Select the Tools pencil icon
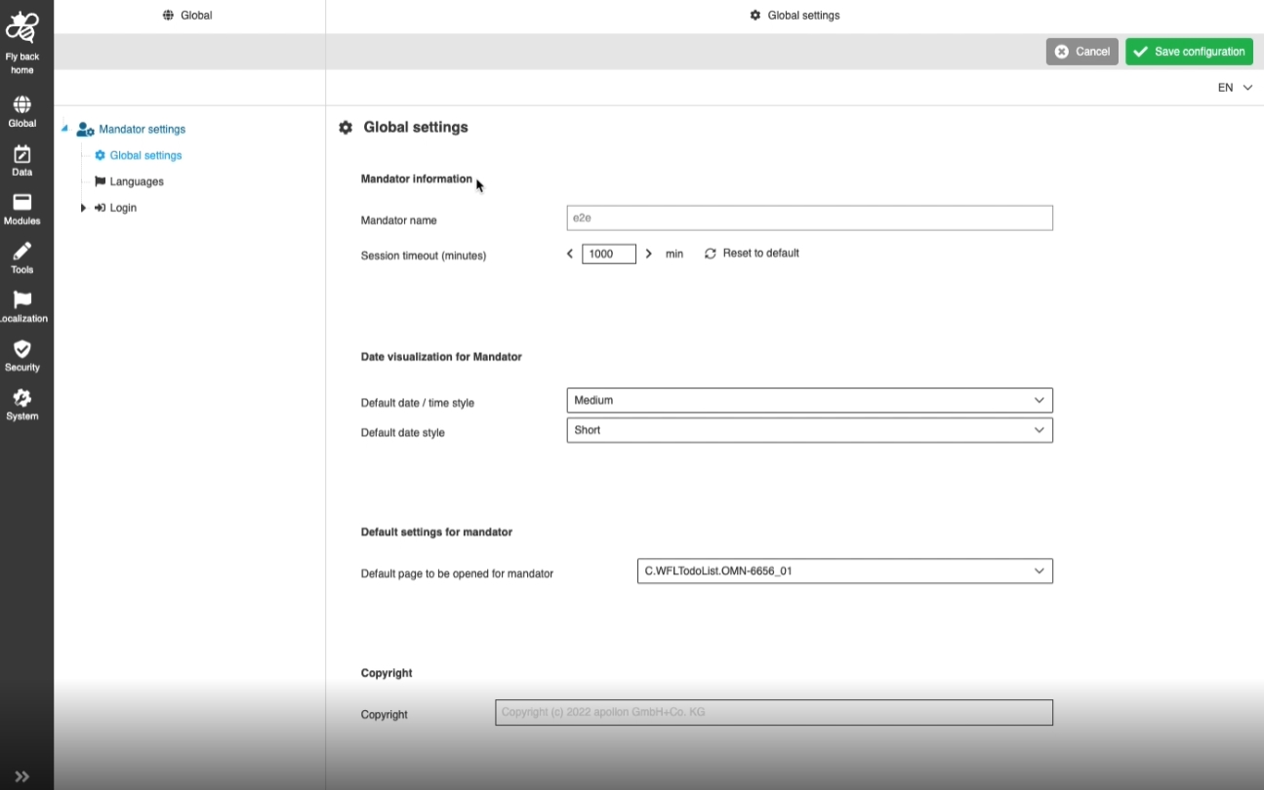This screenshot has width=1264, height=790. [x=21, y=252]
